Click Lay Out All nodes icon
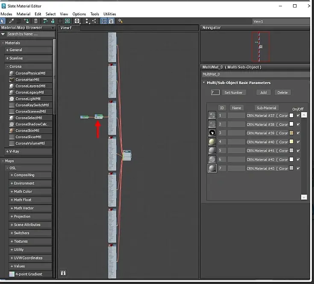The width and height of the screenshot is (314, 284). click(87, 21)
